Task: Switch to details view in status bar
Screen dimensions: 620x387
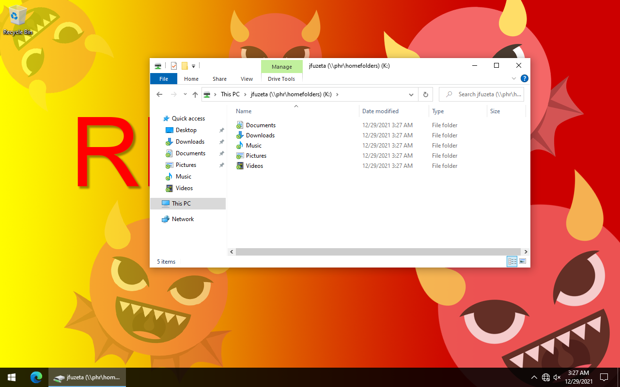Action: pos(512,261)
